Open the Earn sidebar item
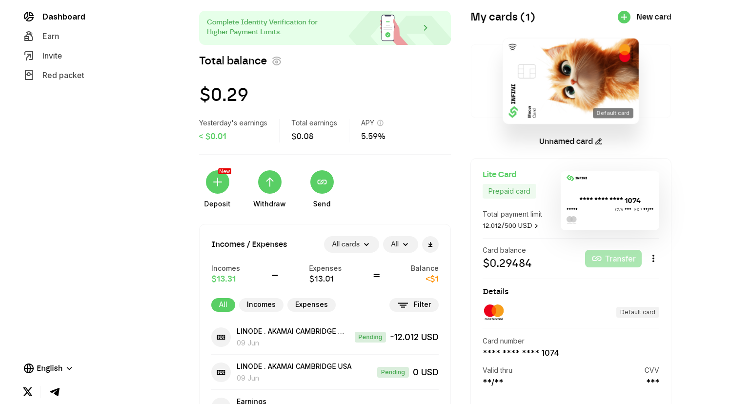The height and width of the screenshot is (404, 730). pos(41,36)
